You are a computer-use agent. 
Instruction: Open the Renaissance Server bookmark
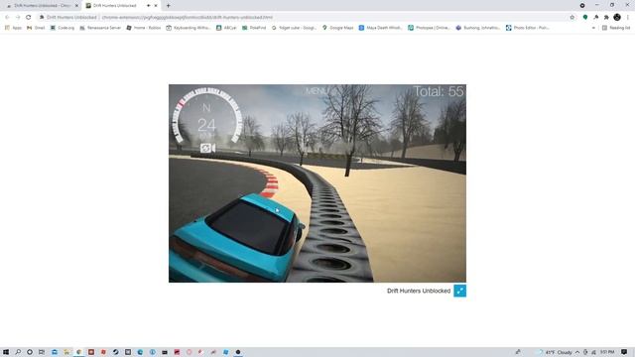click(x=100, y=28)
